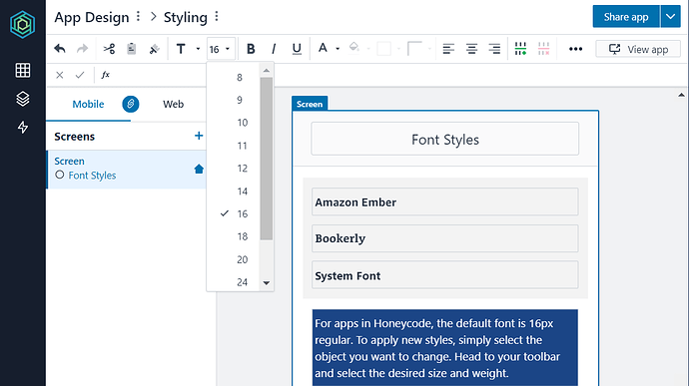Click the Cut scissors icon
The height and width of the screenshot is (386, 689).
(109, 49)
